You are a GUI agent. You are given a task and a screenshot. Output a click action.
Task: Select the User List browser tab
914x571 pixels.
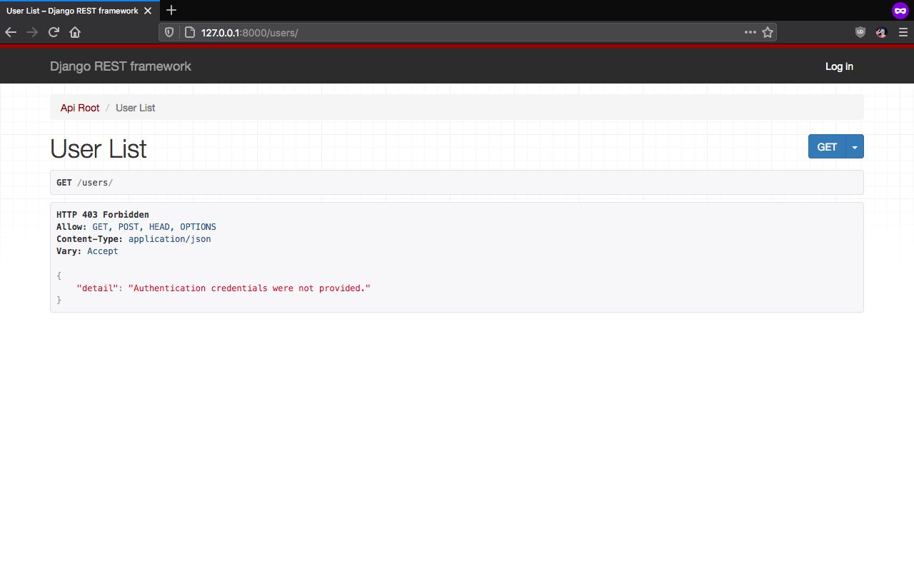(x=79, y=11)
